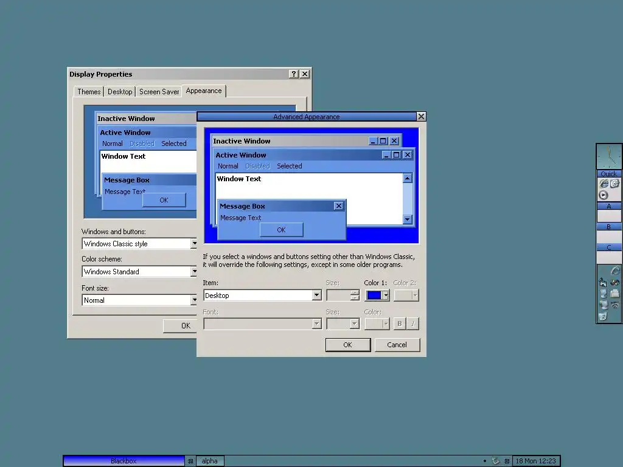Click Selected menu in Advanced preview
Screen dimensions: 623x467
click(289, 166)
